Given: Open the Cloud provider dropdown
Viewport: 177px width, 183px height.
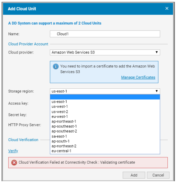Looking at the screenshot, I should coord(105,52).
